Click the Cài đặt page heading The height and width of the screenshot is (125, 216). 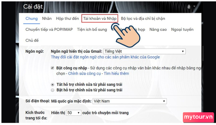33,6
